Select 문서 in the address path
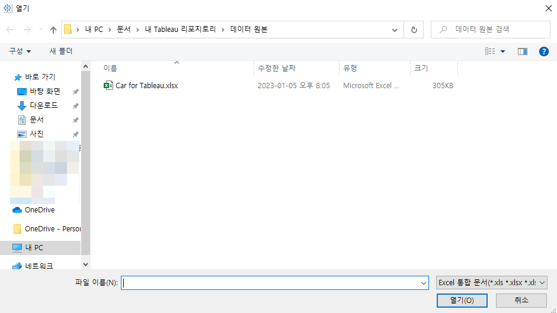 (124, 30)
